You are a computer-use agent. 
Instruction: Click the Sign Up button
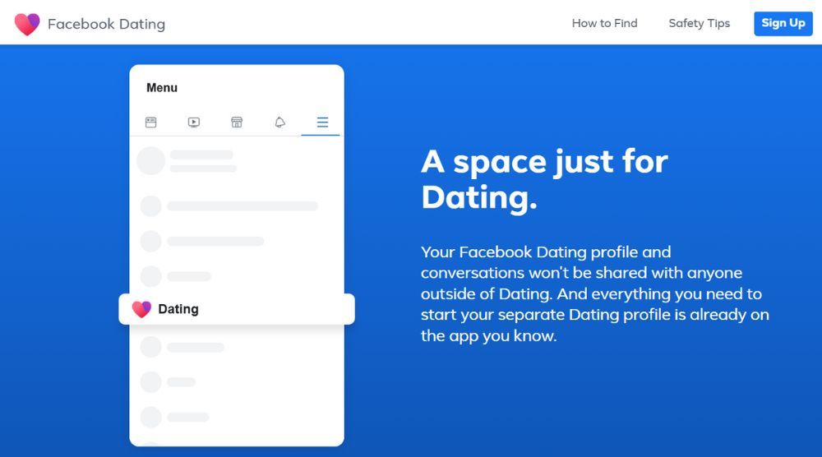pos(783,24)
